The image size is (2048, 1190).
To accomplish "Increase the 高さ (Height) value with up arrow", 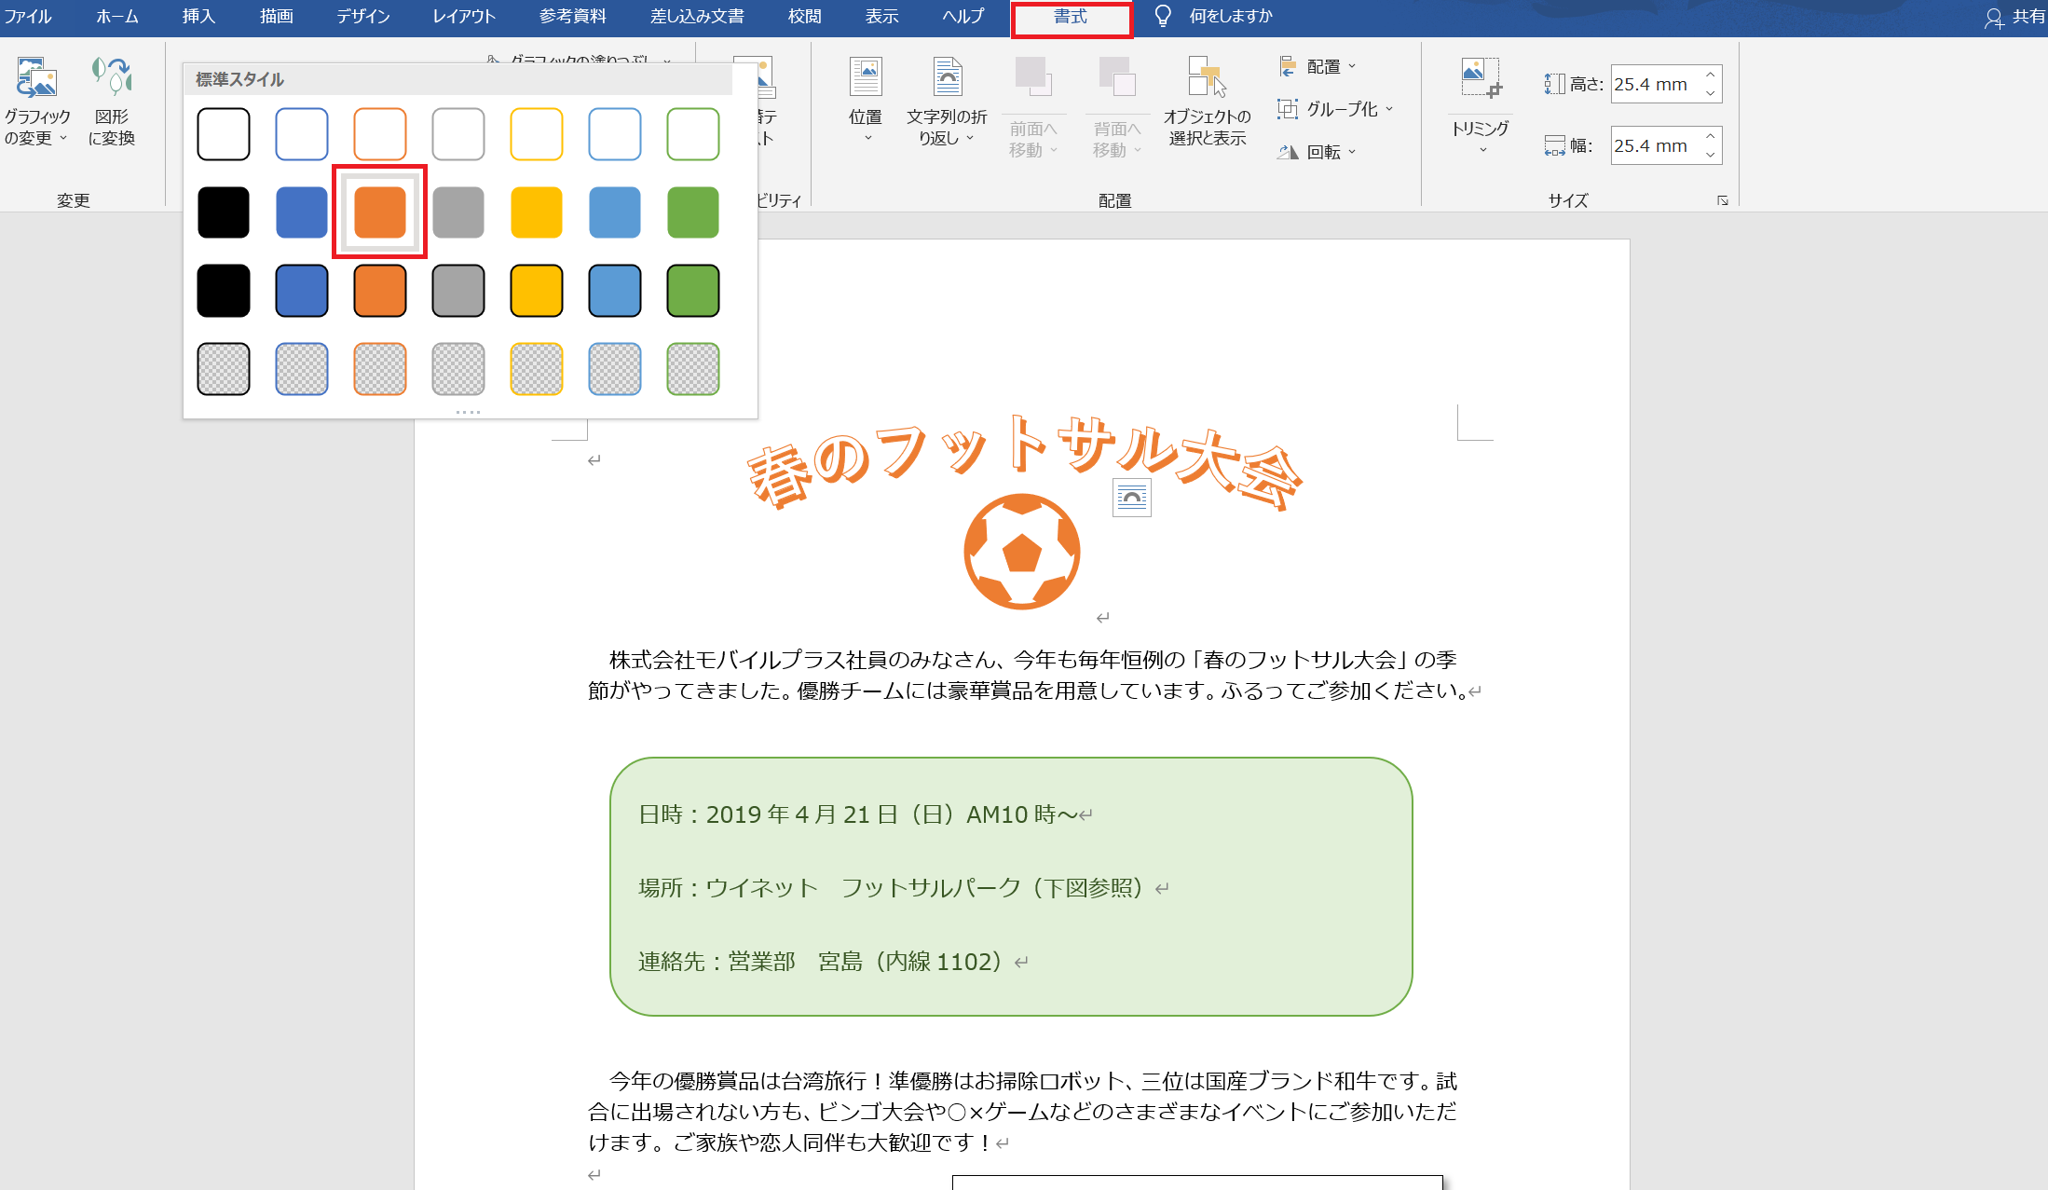I will click(x=1711, y=75).
